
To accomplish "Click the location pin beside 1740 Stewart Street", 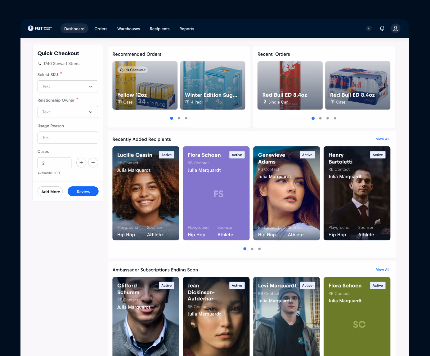I will coord(40,64).
